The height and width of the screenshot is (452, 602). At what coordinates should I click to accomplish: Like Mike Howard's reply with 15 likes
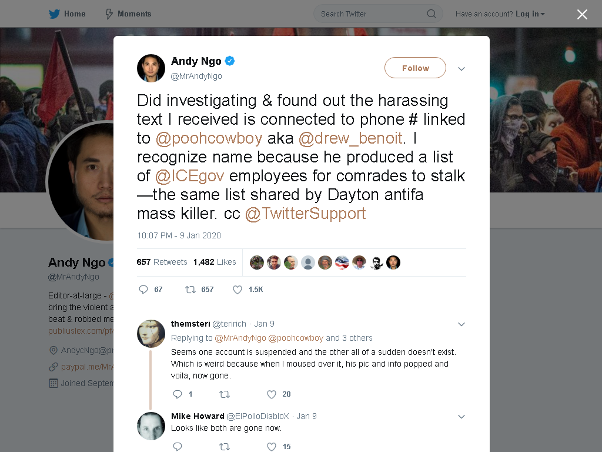(x=272, y=446)
